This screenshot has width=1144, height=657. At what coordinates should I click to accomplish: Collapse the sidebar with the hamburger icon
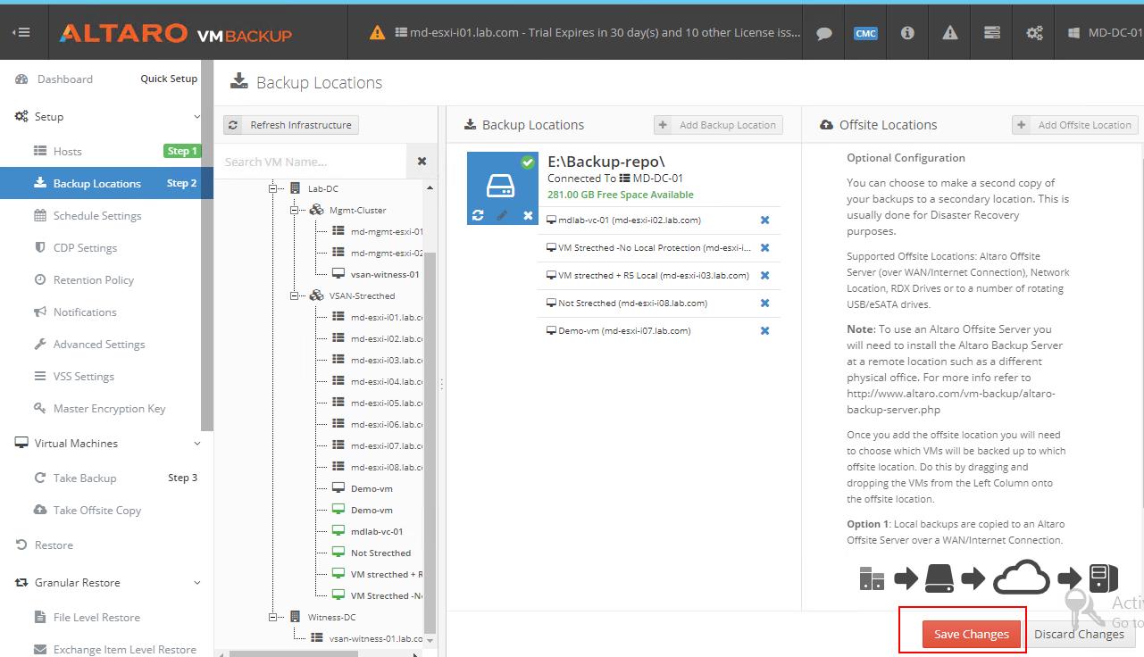pos(21,32)
